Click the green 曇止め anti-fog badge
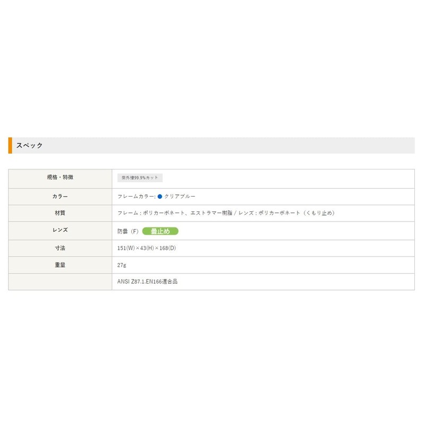This screenshot has height=425, width=425. click(x=160, y=231)
